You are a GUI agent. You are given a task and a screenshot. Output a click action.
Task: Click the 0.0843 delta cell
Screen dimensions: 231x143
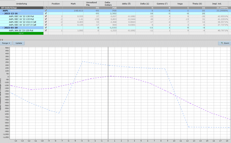[x=132, y=22]
